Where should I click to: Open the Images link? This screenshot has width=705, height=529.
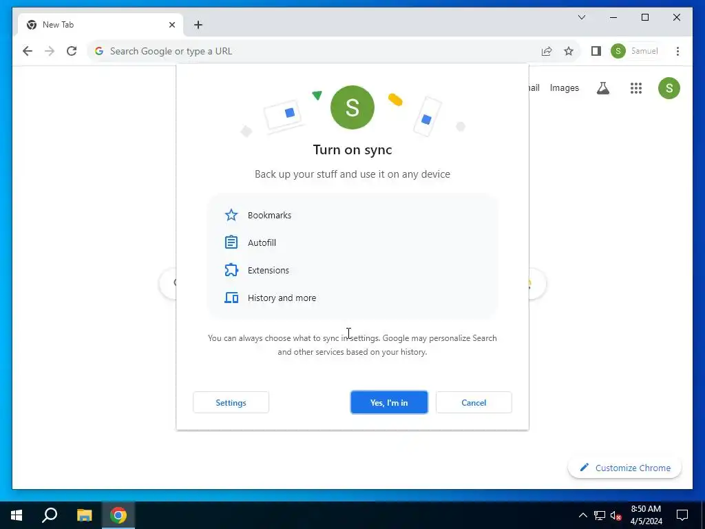click(x=565, y=87)
